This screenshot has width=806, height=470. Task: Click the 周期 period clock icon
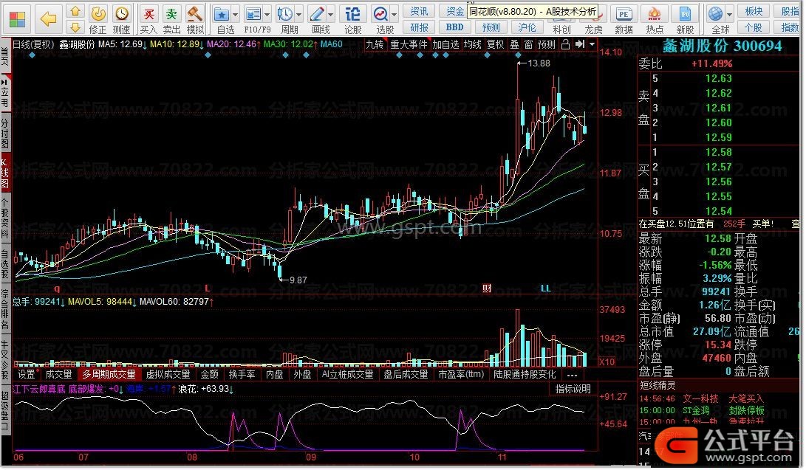tap(284, 14)
